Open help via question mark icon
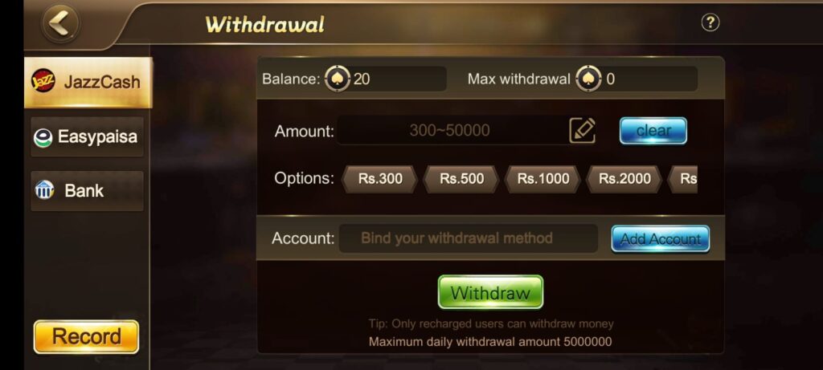This screenshot has width=823, height=370. tap(710, 22)
